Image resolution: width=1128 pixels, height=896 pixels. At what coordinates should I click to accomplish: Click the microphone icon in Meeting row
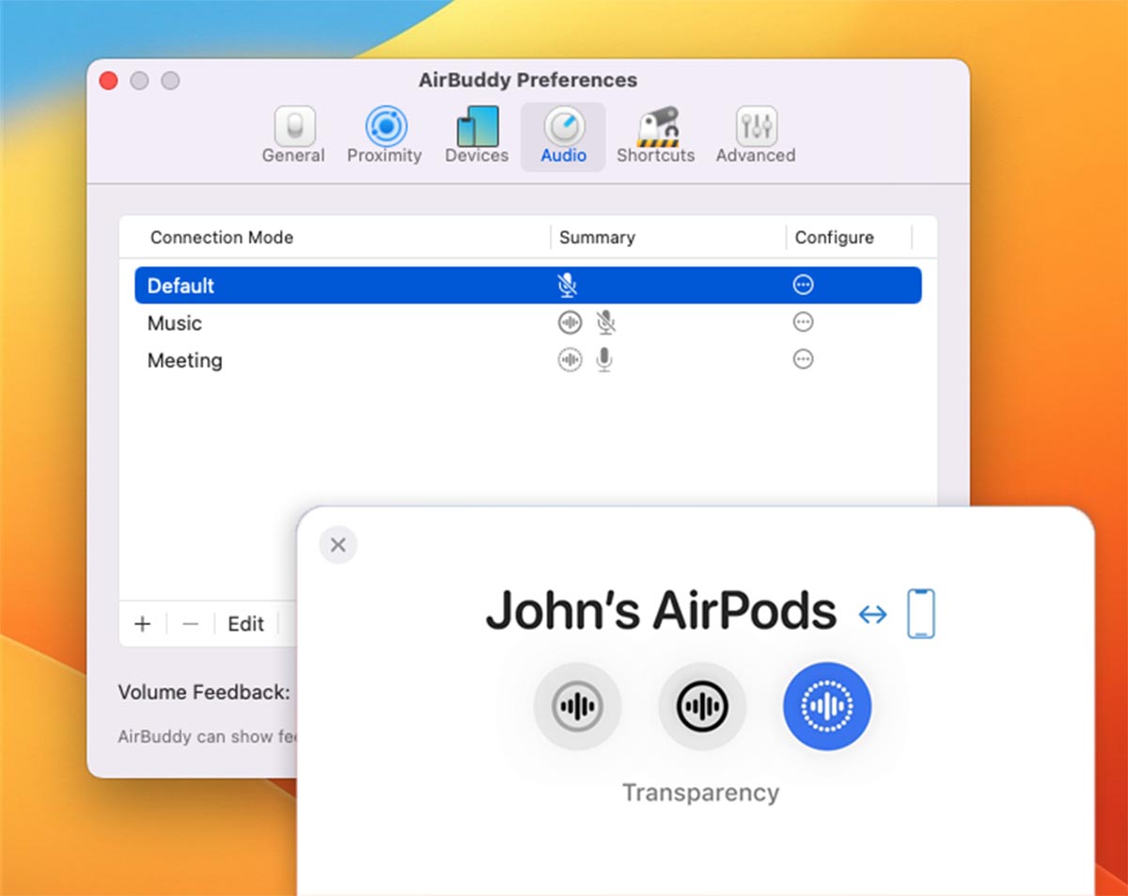[604, 359]
